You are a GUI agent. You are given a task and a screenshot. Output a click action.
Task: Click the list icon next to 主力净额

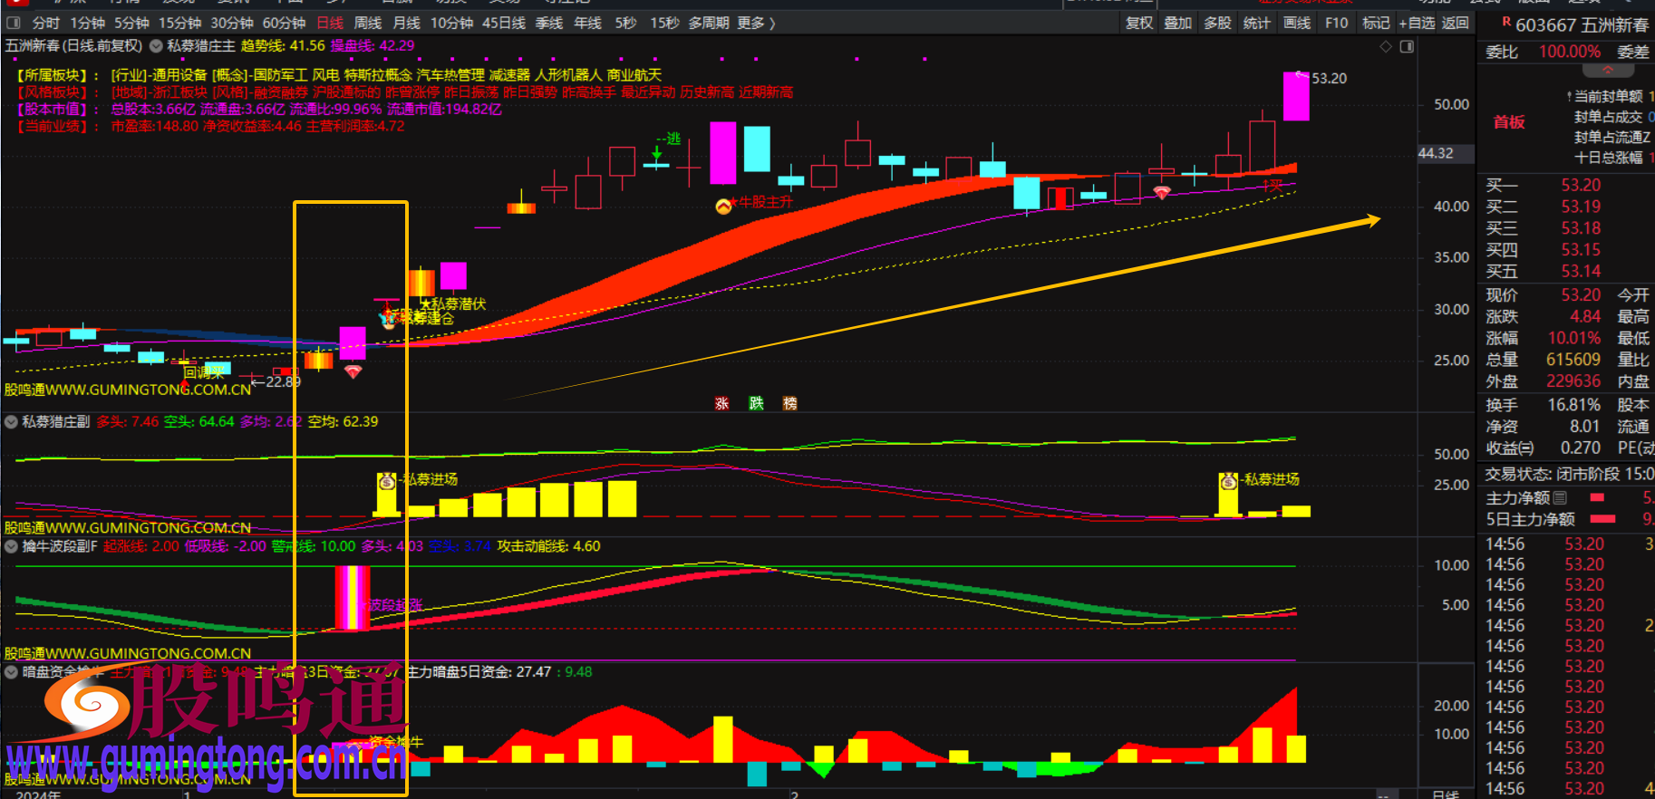(1560, 497)
